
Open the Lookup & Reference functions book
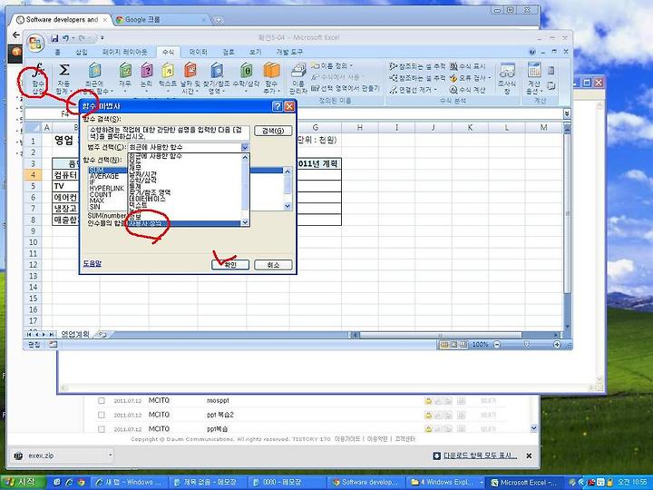[x=217, y=71]
